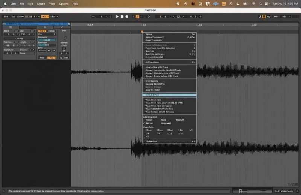This screenshot has height=195, width=301.
Task: Open the Groove None chooser
Action: (x=27, y=53)
